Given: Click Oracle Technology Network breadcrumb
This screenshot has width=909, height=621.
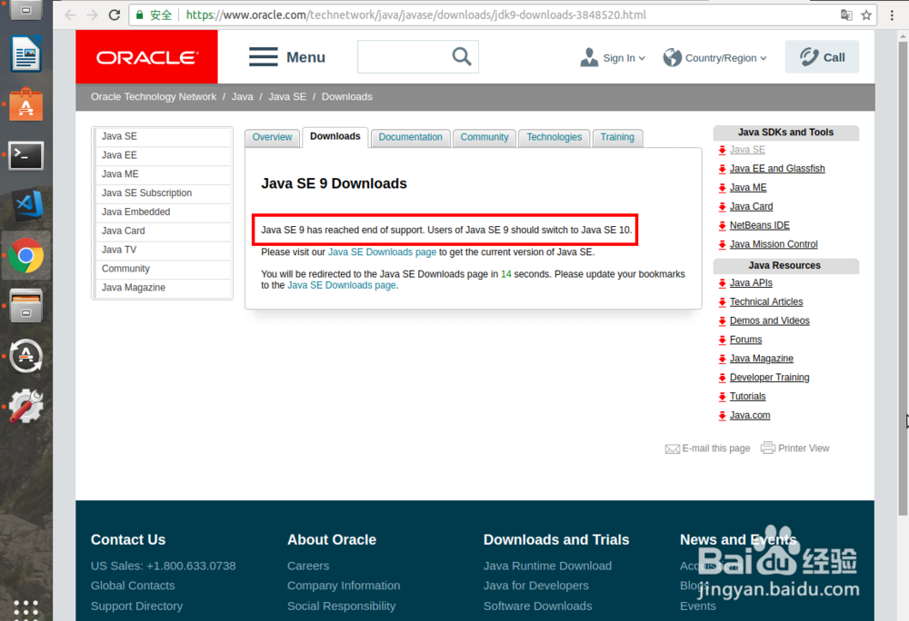Looking at the screenshot, I should click(153, 96).
